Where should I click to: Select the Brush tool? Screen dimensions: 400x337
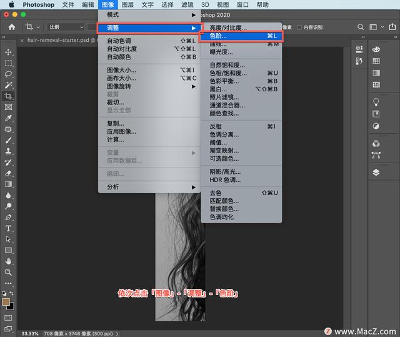tap(8, 140)
